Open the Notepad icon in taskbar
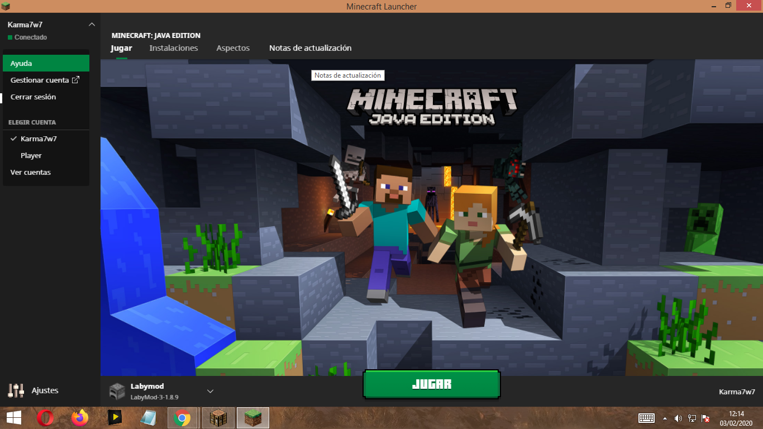 [x=148, y=418]
